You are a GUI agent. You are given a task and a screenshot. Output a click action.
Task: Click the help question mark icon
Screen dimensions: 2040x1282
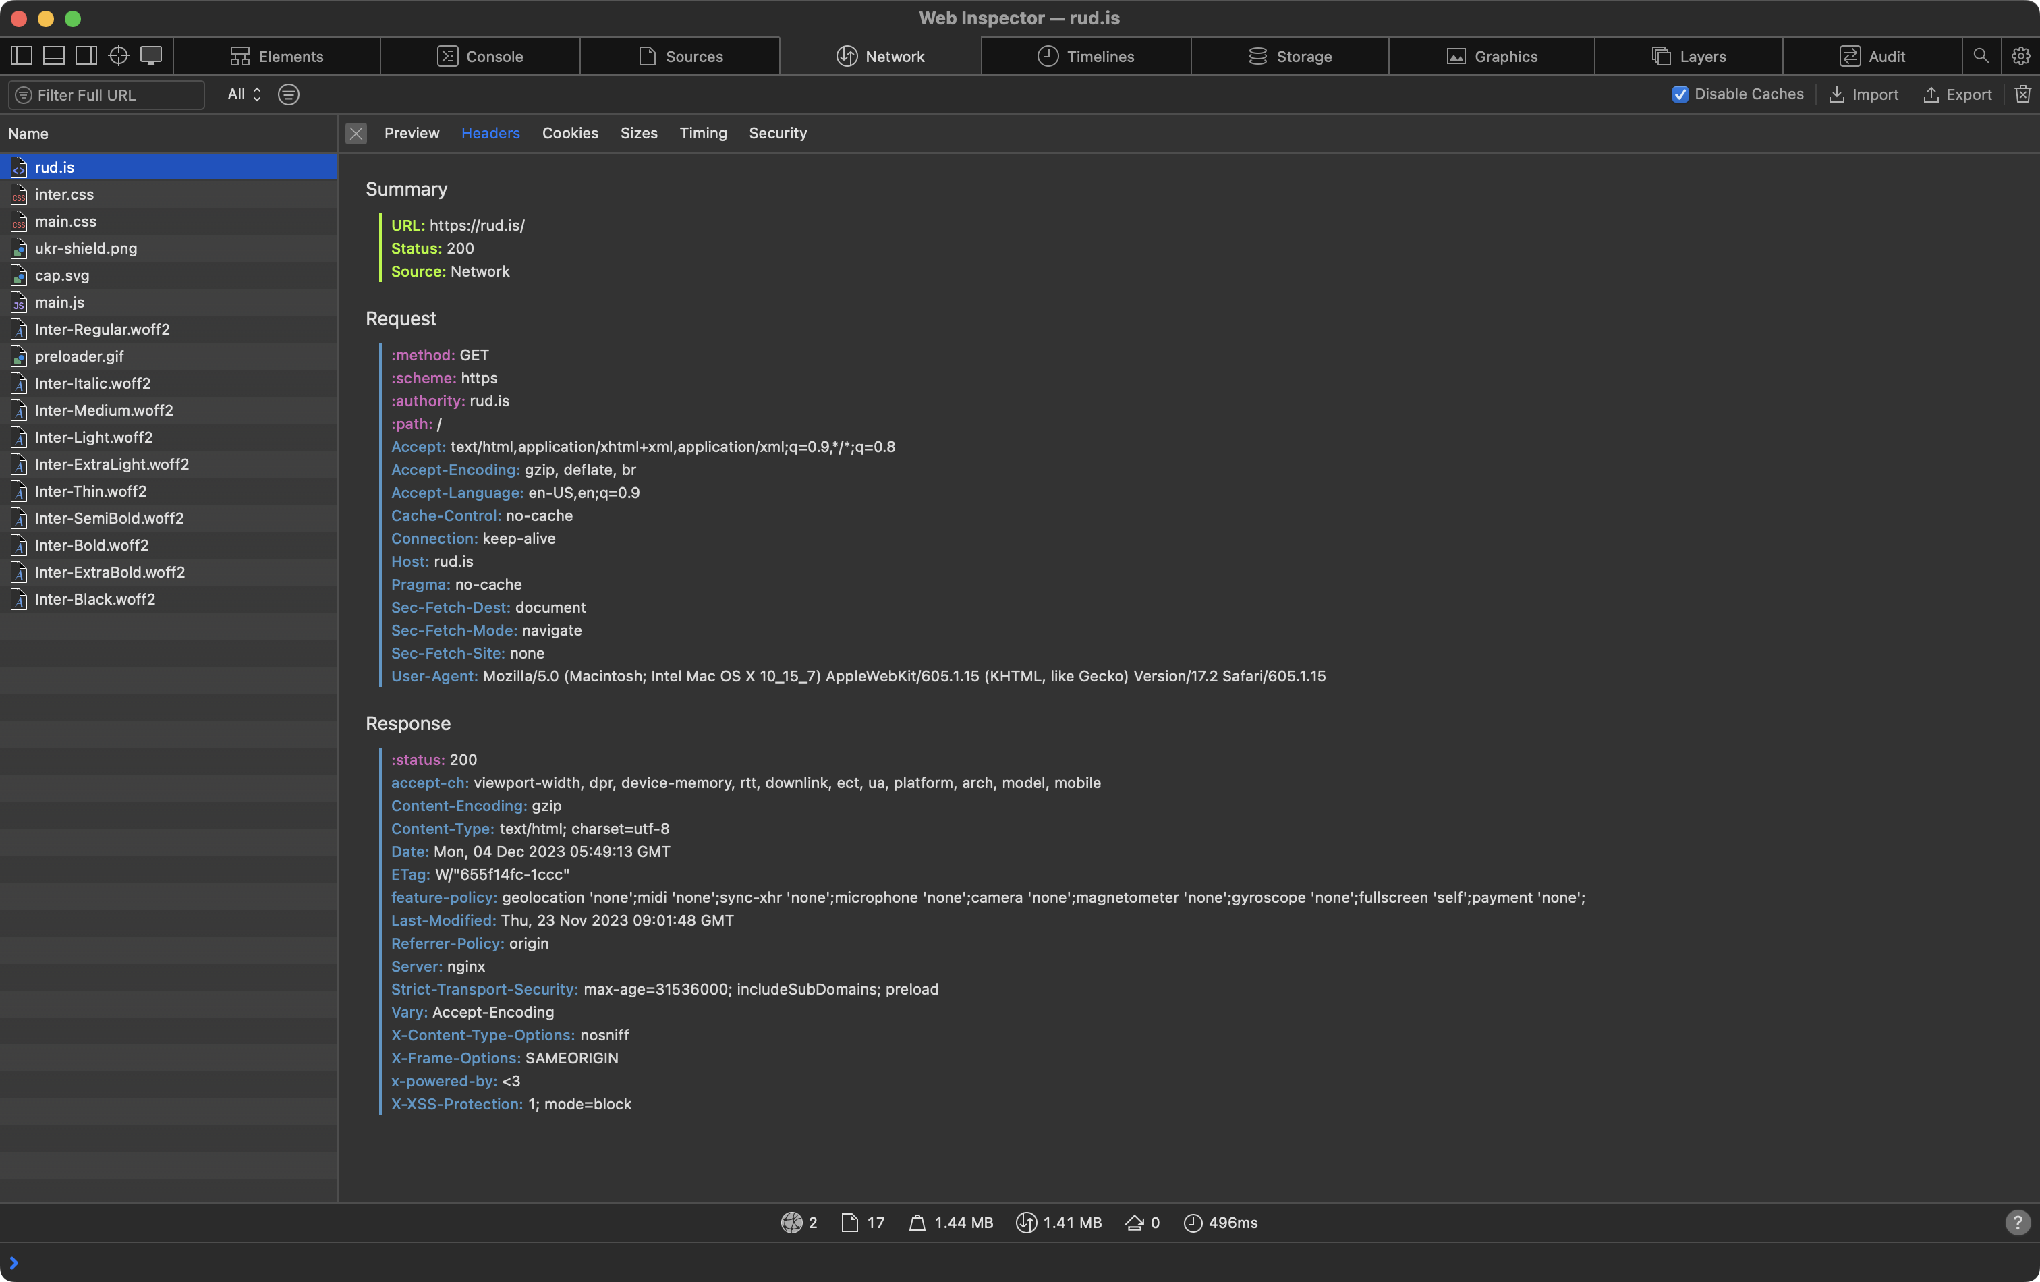(x=2017, y=1223)
